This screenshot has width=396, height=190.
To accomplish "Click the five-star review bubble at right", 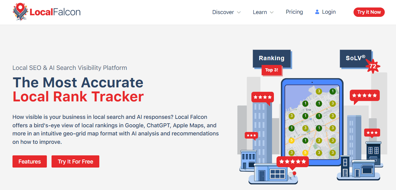I will 364,96.
